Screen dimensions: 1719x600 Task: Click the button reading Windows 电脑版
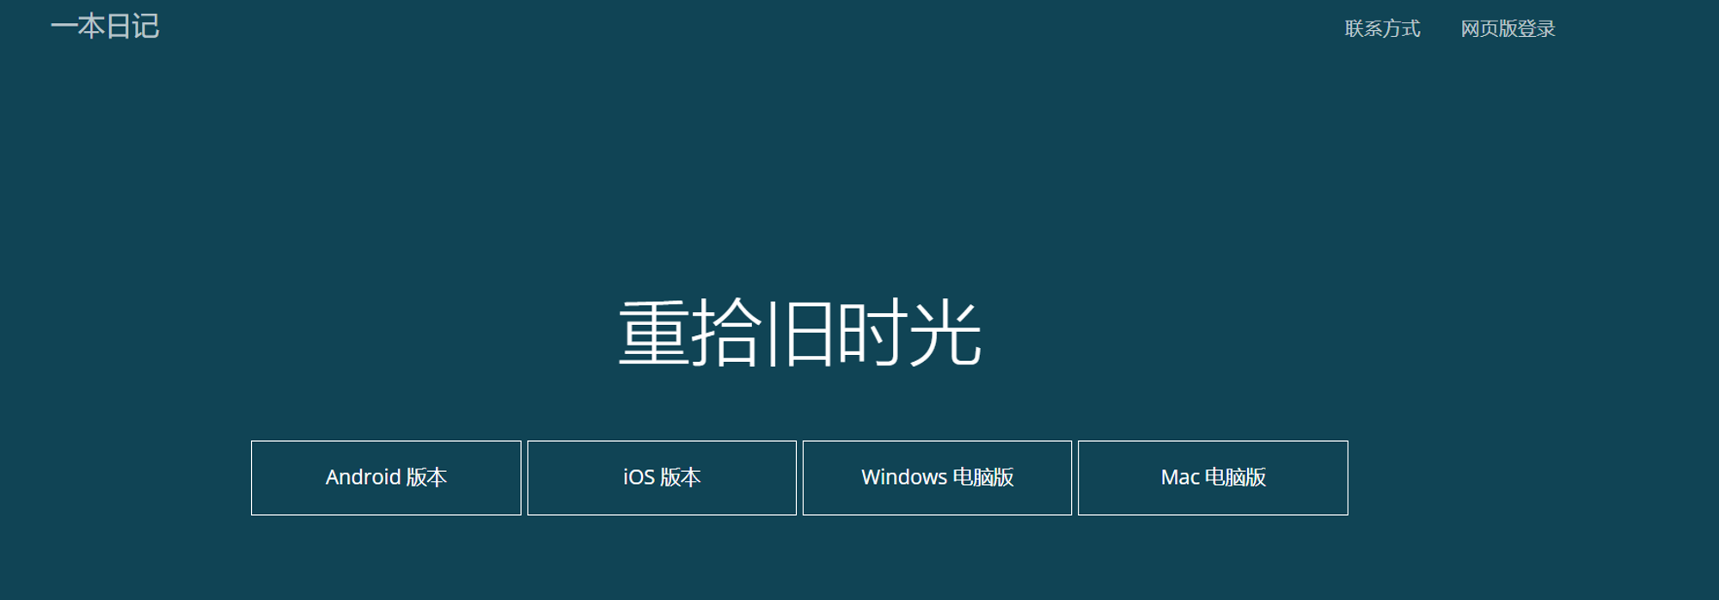[937, 478]
